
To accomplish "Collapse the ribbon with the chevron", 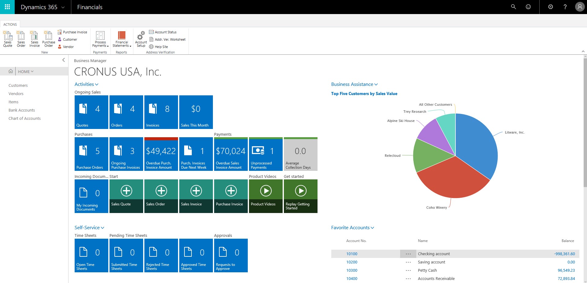I will [583, 51].
